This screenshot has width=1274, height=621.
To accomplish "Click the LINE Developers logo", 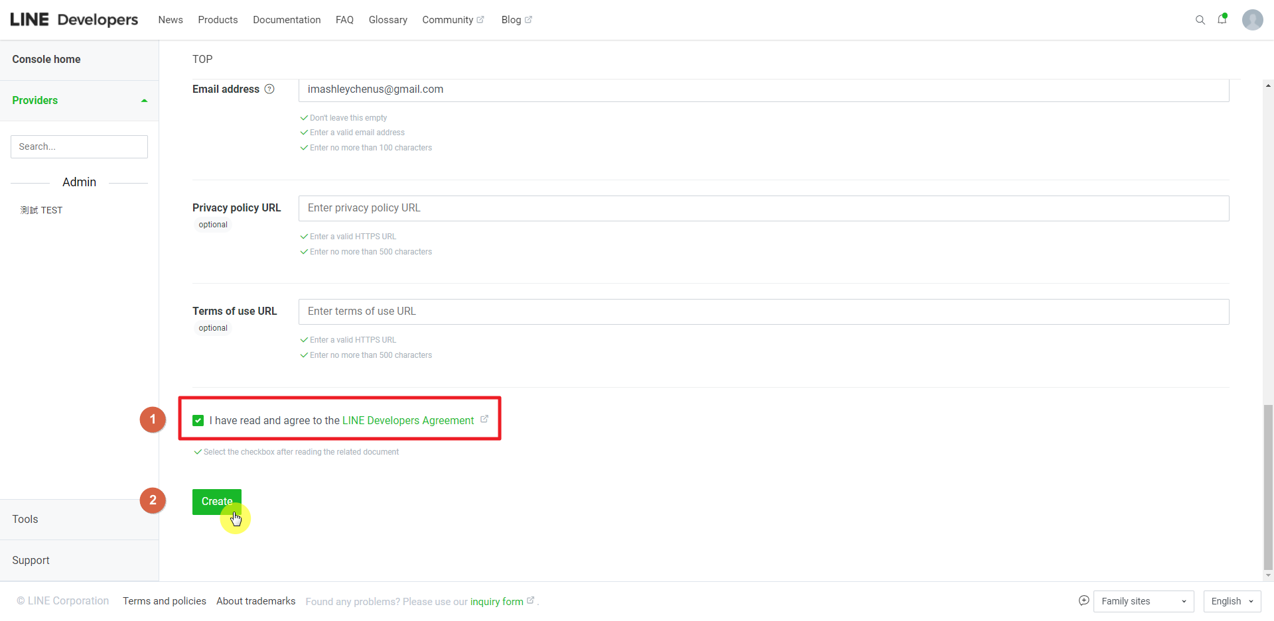I will (x=74, y=20).
